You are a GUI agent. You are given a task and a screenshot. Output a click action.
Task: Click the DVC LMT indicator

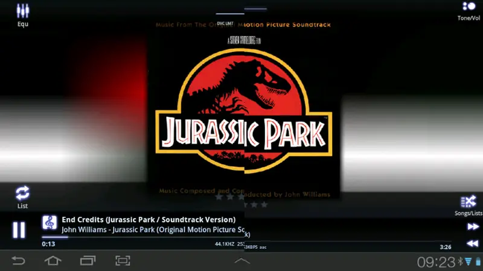pyautogui.click(x=225, y=23)
